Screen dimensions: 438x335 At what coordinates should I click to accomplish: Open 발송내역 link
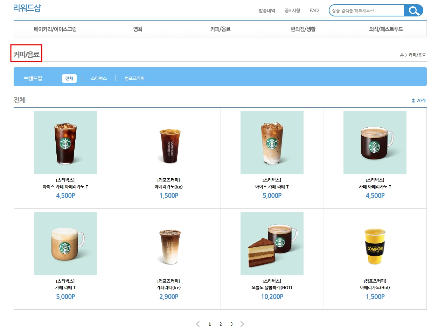click(267, 10)
